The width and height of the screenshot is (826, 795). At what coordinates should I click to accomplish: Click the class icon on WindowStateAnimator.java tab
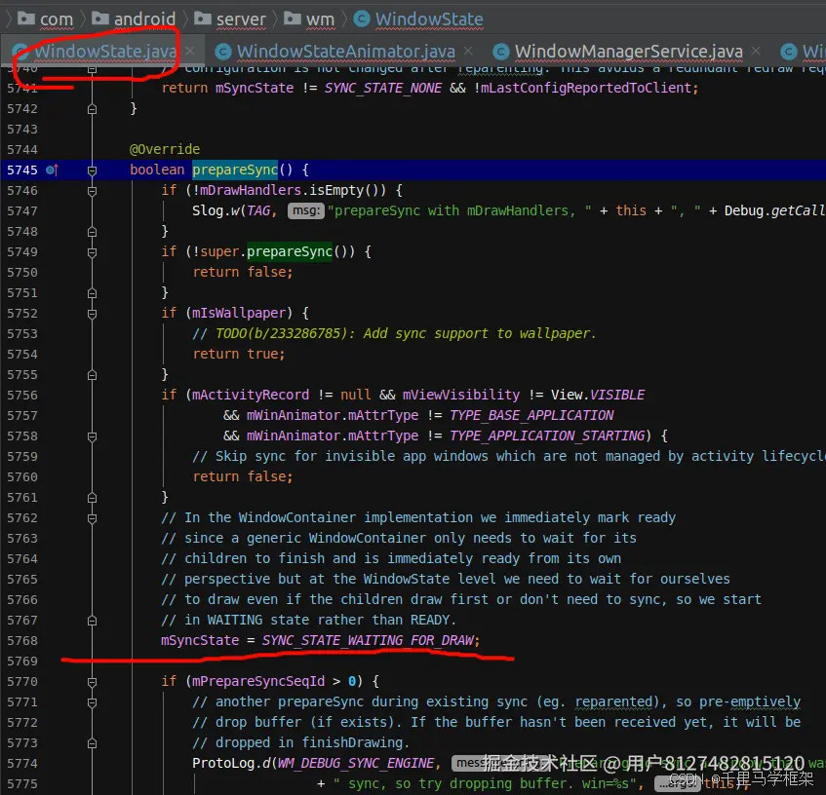pyautogui.click(x=223, y=51)
